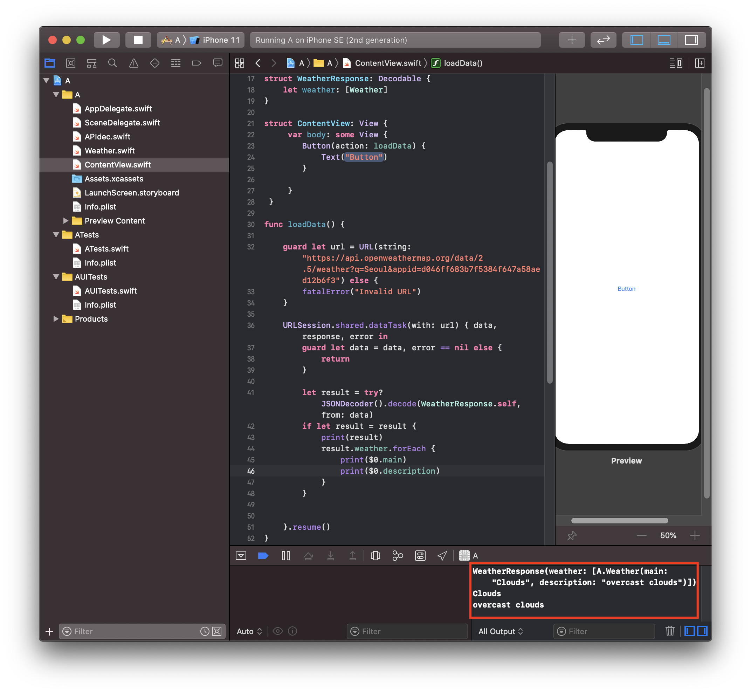Image resolution: width=751 pixels, height=693 pixels.
Task: Click the Button link in preview
Action: click(626, 289)
